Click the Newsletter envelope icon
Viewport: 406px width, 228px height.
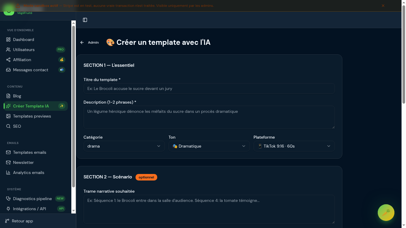coord(8,162)
